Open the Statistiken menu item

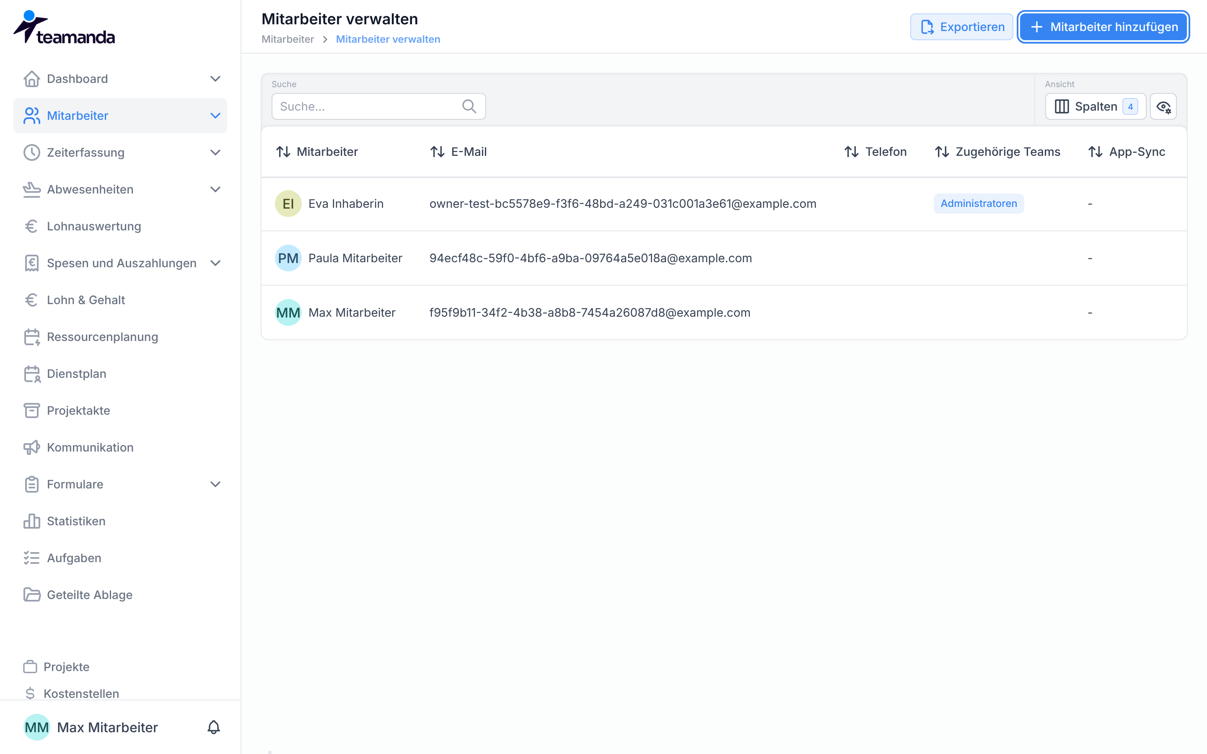tap(120, 521)
